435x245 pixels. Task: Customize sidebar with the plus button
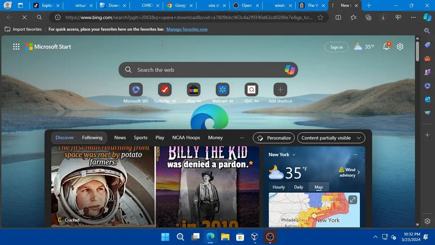click(428, 135)
